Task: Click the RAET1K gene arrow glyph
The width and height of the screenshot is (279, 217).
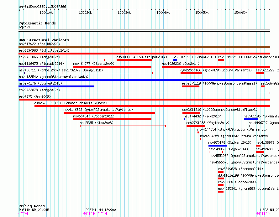Action: pyautogui.click(x=23, y=214)
